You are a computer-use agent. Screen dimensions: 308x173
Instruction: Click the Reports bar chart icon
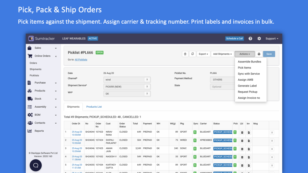pyautogui.click(x=30, y=131)
